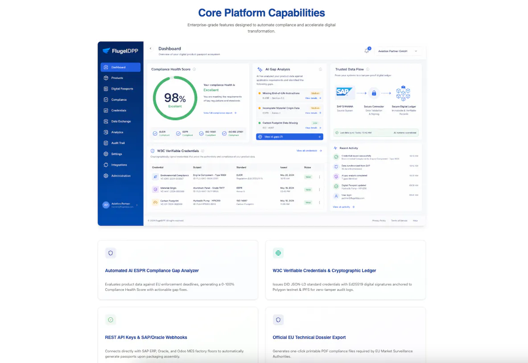The image size is (528, 363).
Task: Click the FlugelDPP logo in the sidebar
Action: [120, 51]
